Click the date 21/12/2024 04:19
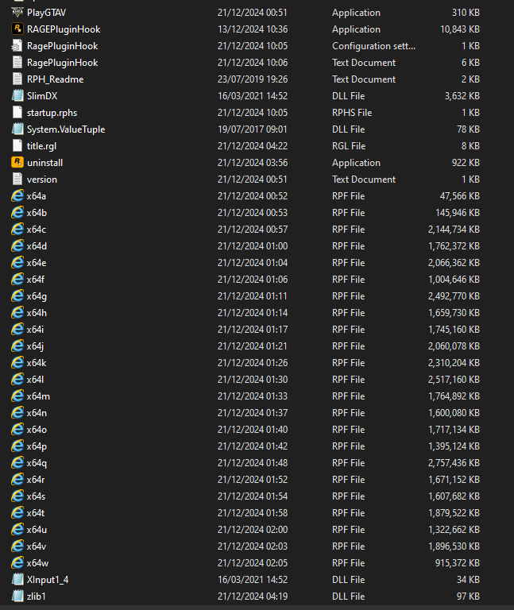This screenshot has width=514, height=610. (x=253, y=596)
